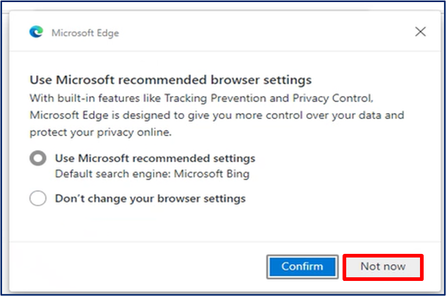Click the "Microsoft Edge" dialog title text
The width and height of the screenshot is (446, 296).
85,33
